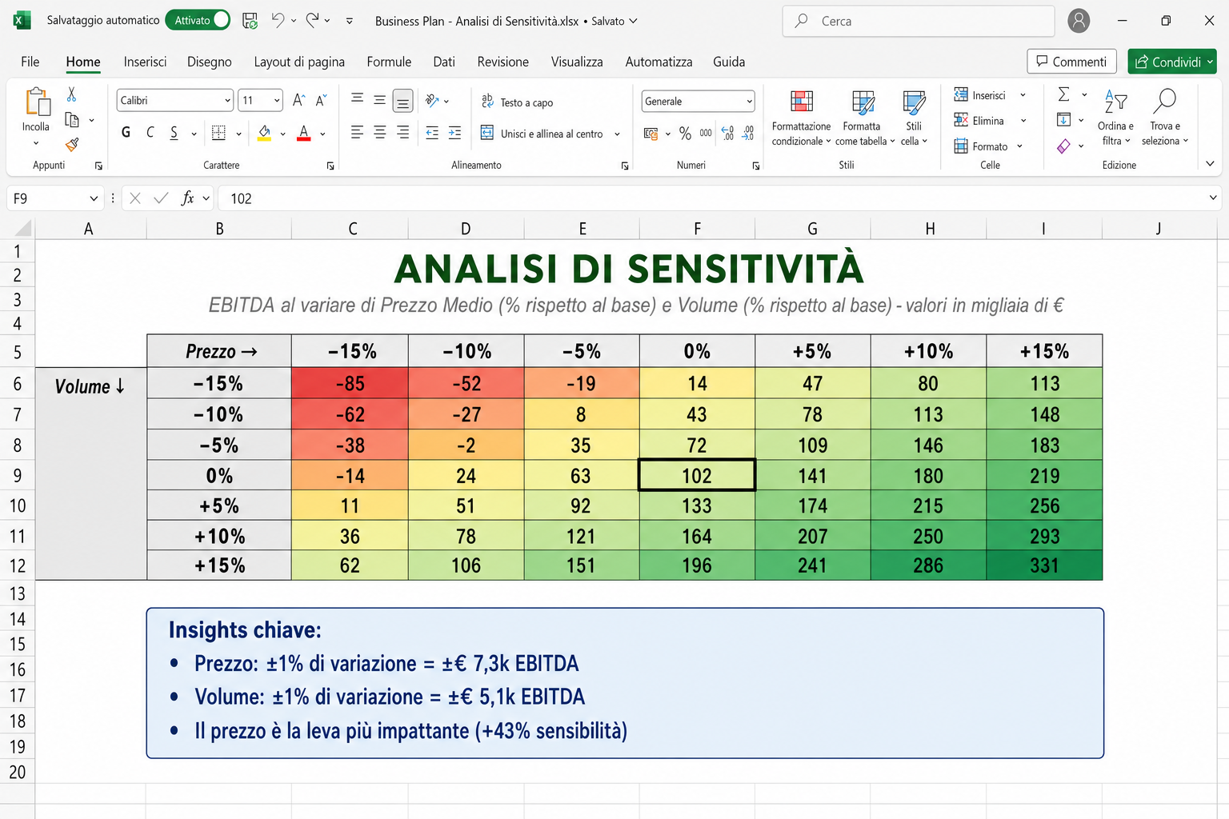Decrease font size with smaller A icon

(x=321, y=100)
